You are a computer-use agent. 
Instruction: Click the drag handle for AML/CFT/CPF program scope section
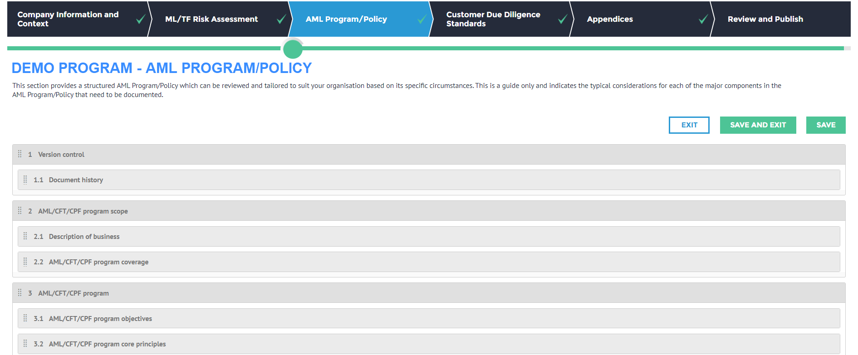[x=20, y=211]
